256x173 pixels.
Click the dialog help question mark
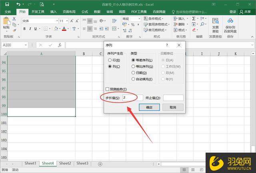pos(167,45)
